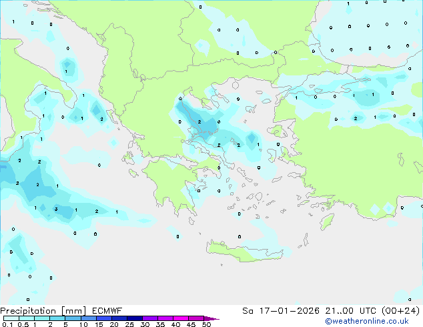
Task: Choose the 10–15 mm legend swatch
Action: pyautogui.click(x=89, y=318)
